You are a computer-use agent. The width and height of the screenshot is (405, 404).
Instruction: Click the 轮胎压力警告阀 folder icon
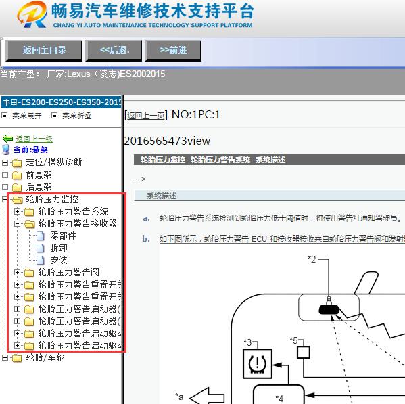(29, 273)
